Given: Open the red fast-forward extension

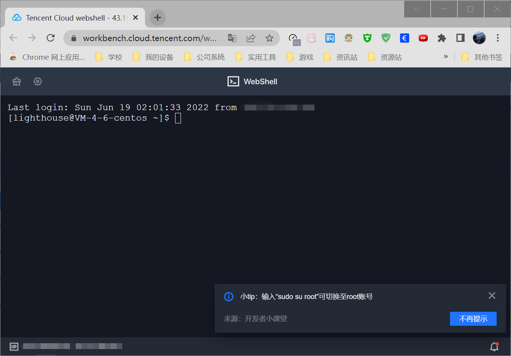Looking at the screenshot, I should tap(423, 38).
